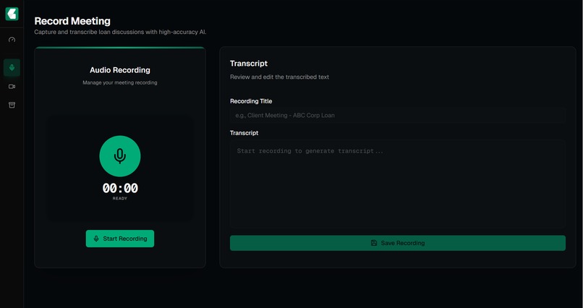Open the archive box sidebar icon
Viewport: 583px width, 308px height.
click(12, 105)
